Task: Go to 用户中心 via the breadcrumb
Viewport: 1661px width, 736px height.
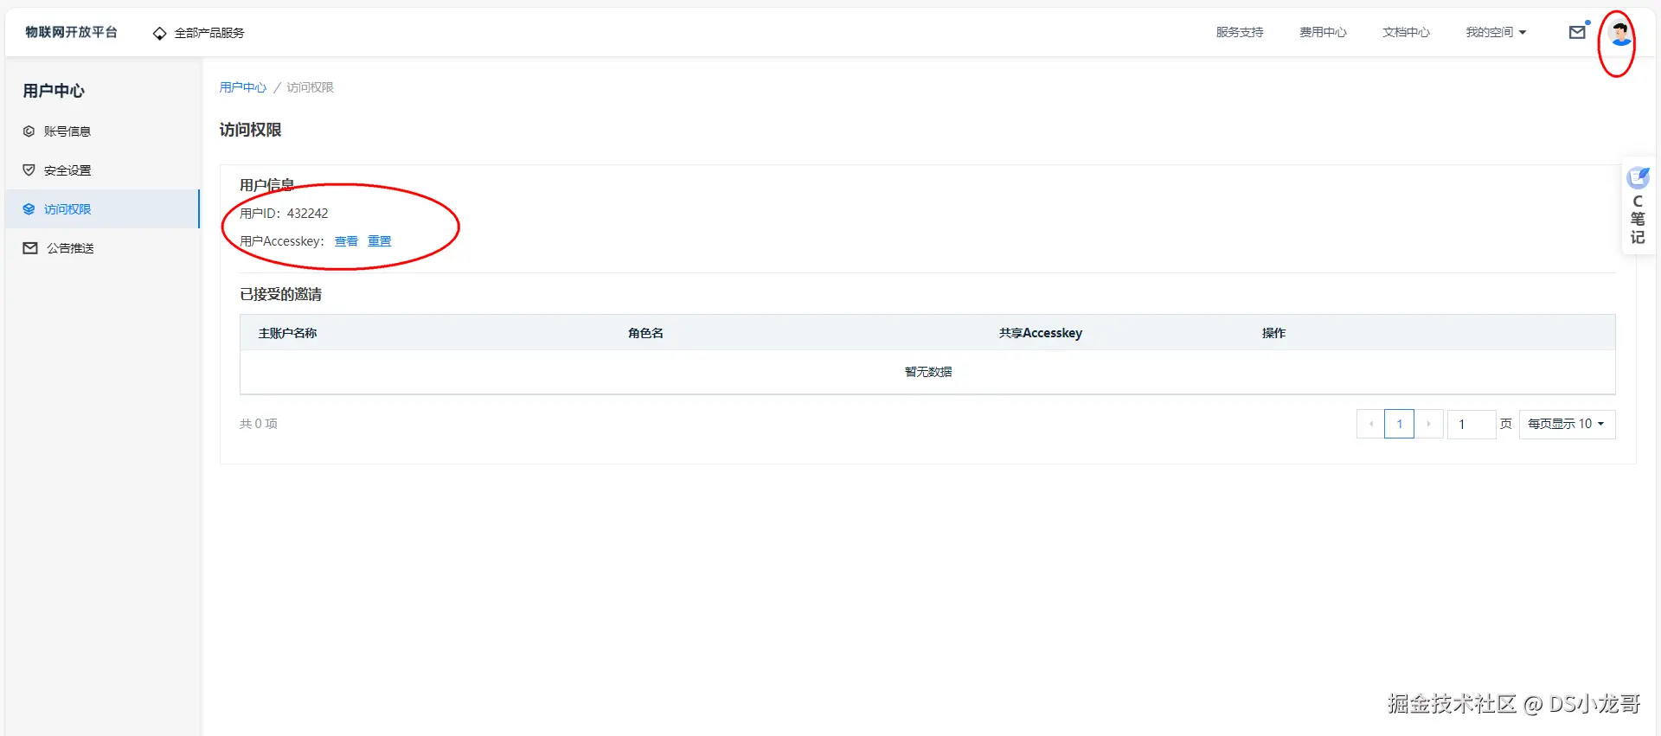Action: 242,87
